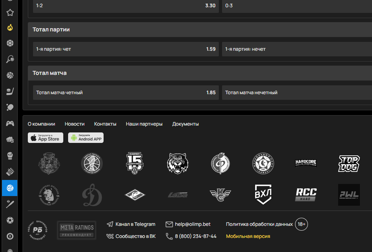The width and height of the screenshot is (372, 252).
Task: Open Наши партнеры footer link
Action: (x=144, y=124)
